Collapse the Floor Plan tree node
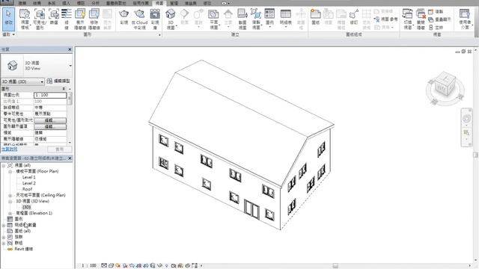This screenshot has height=269, width=479. [x=10, y=171]
